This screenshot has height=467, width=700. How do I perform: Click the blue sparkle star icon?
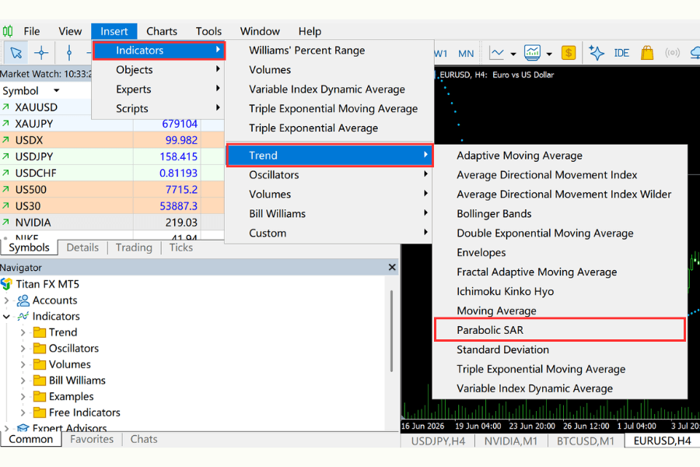click(597, 53)
